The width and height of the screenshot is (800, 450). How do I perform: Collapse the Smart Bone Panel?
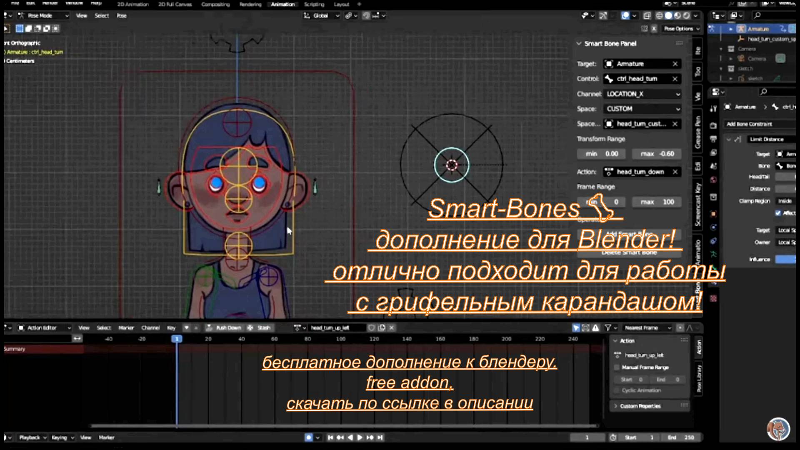pyautogui.click(x=579, y=43)
